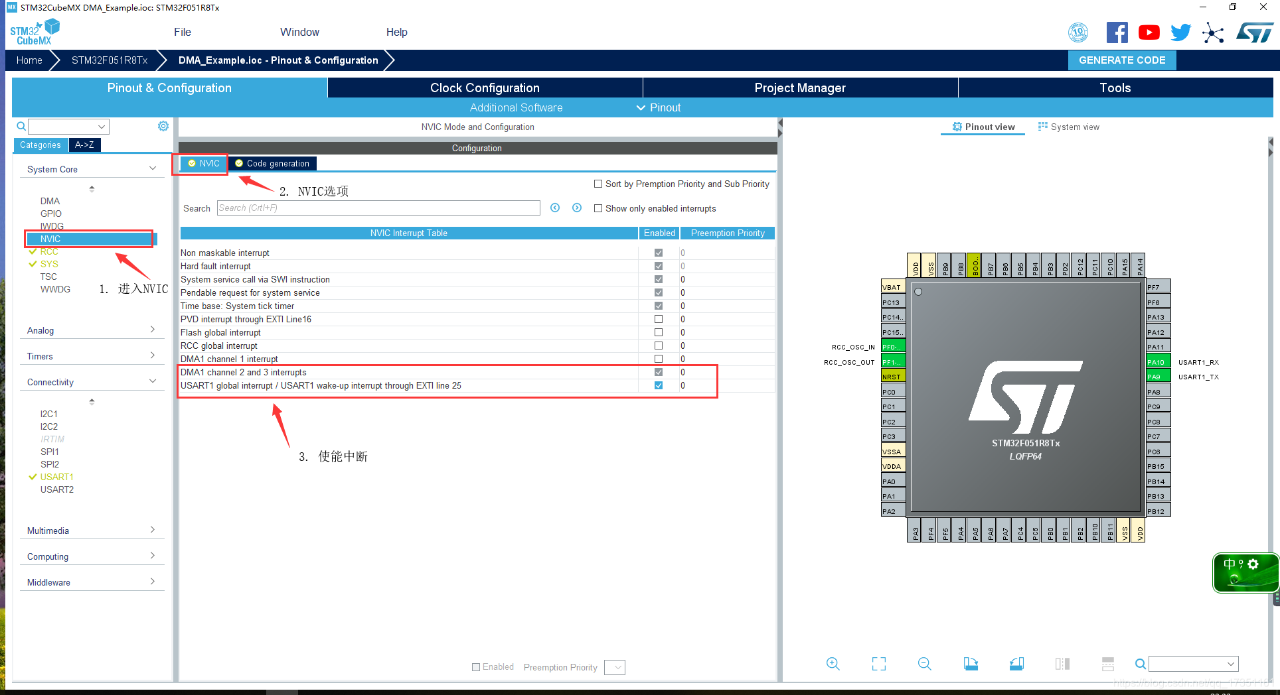Open the pinout search combo box dropdown
Viewport: 1280px width, 695px height.
[x=1231, y=664]
